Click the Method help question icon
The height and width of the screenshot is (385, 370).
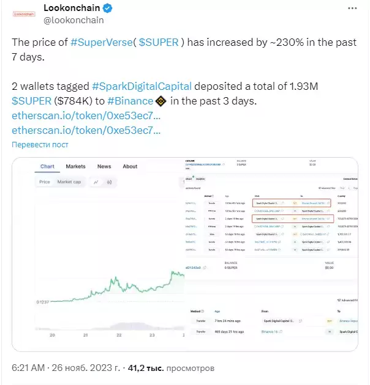point(203,311)
